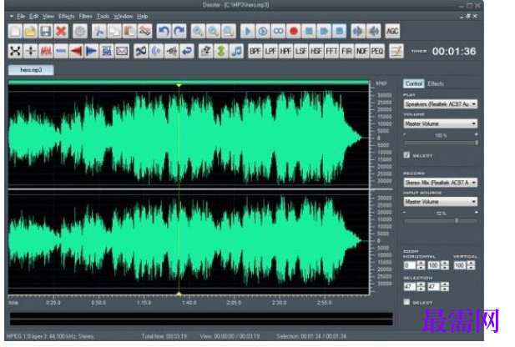Screen dimensions: 515x347
Task: Click the horizontal zoom start field showing 0
Action: pyautogui.click(x=410, y=265)
